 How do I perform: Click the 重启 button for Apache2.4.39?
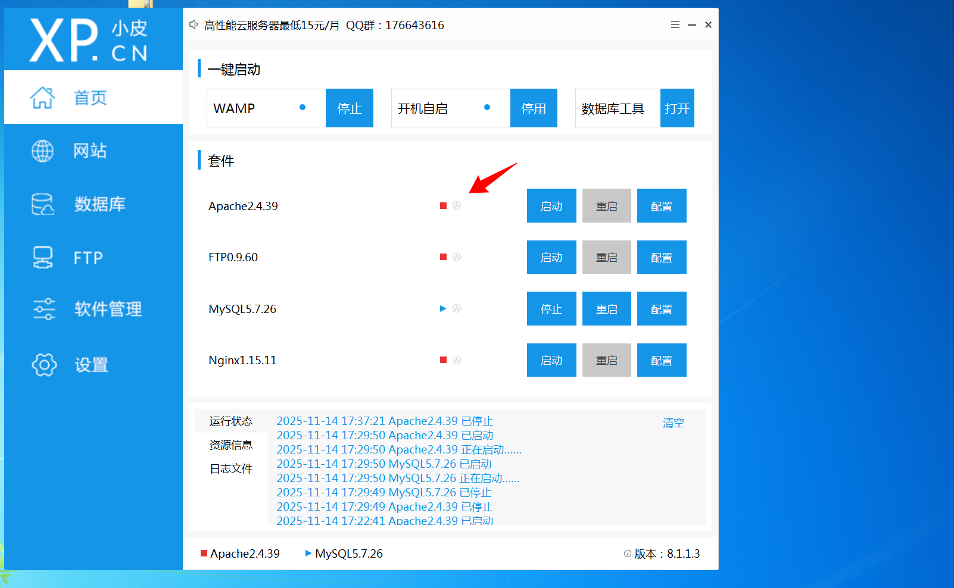(x=607, y=206)
